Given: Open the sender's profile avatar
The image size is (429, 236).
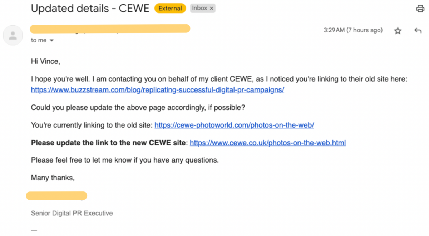Looking at the screenshot, I should (x=13, y=35).
